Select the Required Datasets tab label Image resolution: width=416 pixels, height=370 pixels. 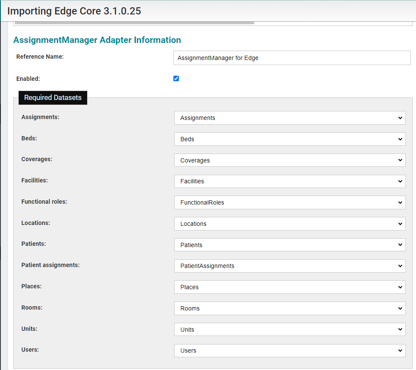[53, 97]
